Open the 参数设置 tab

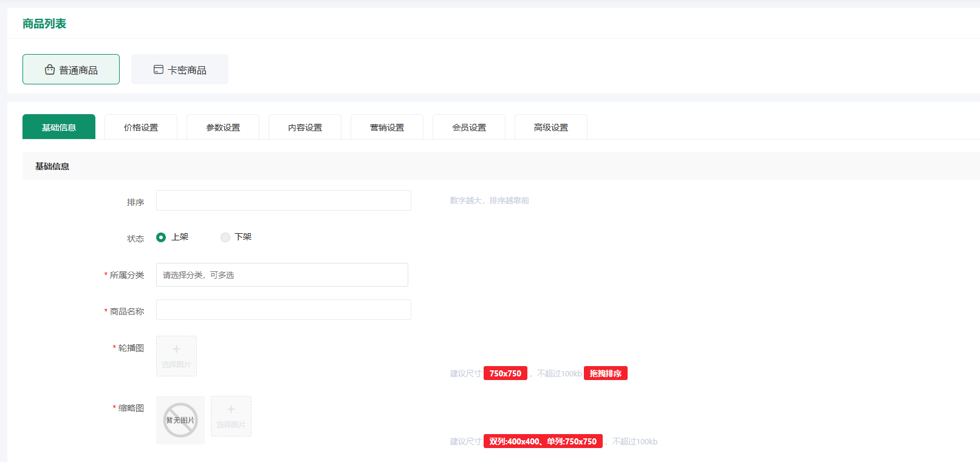[x=223, y=127]
